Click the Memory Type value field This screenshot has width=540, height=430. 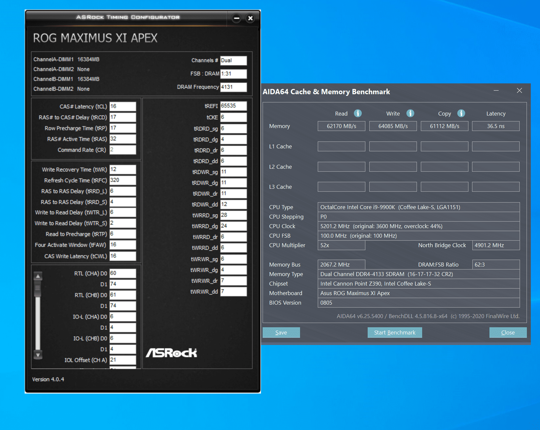[419, 274]
